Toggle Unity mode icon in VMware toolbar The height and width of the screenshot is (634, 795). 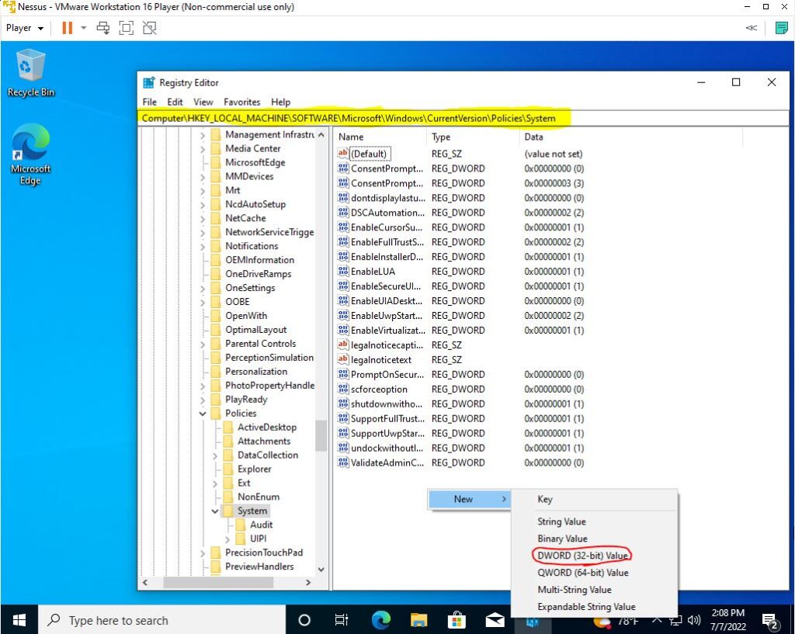click(150, 28)
